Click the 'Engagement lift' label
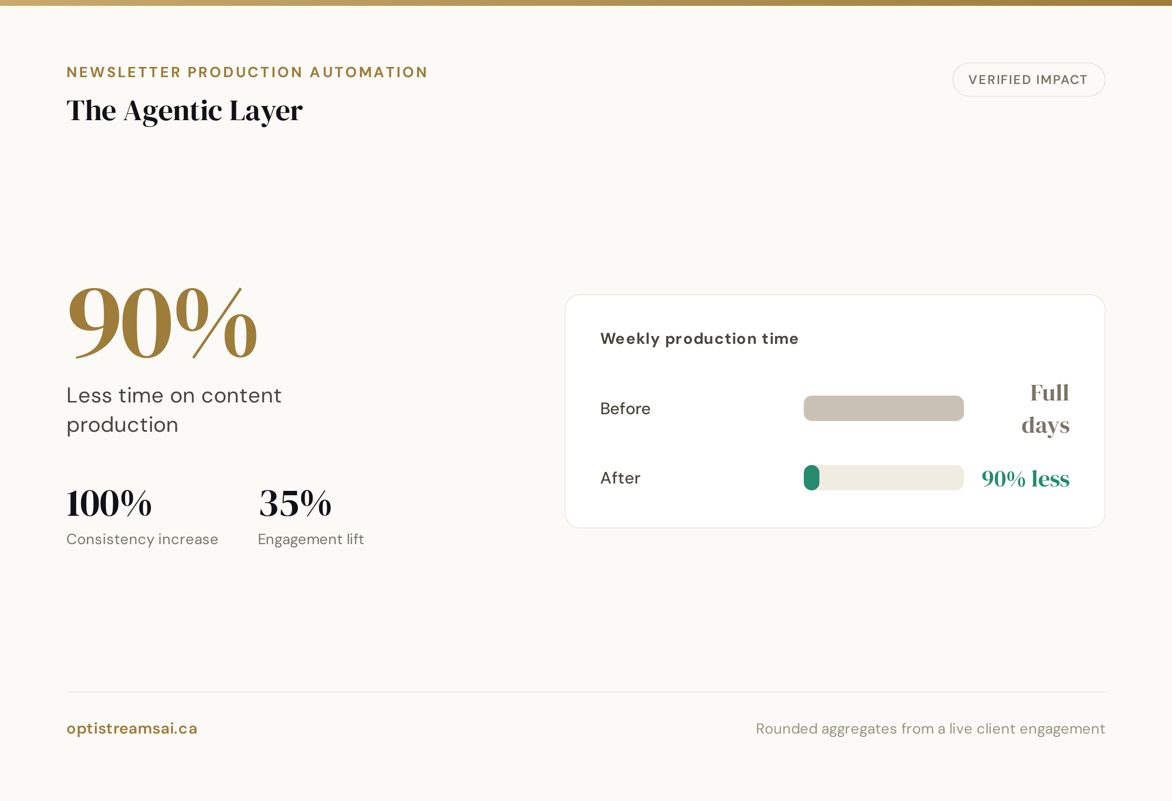The image size is (1172, 801). pyautogui.click(x=311, y=539)
